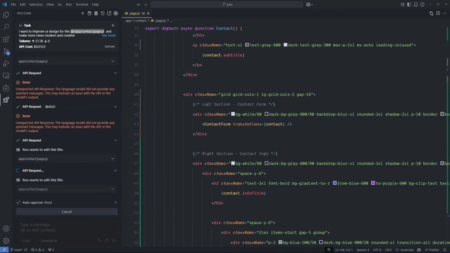
Task: Open the Extensions view in activity bar
Action: (x=6, y=39)
